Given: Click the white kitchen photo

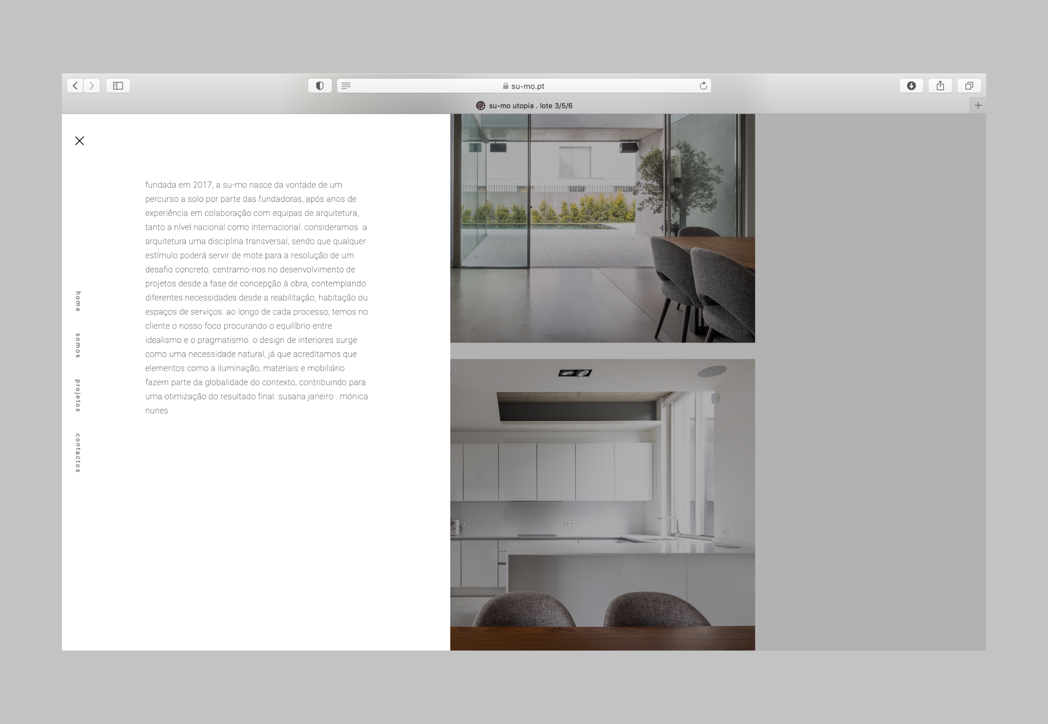Looking at the screenshot, I should pyautogui.click(x=602, y=504).
